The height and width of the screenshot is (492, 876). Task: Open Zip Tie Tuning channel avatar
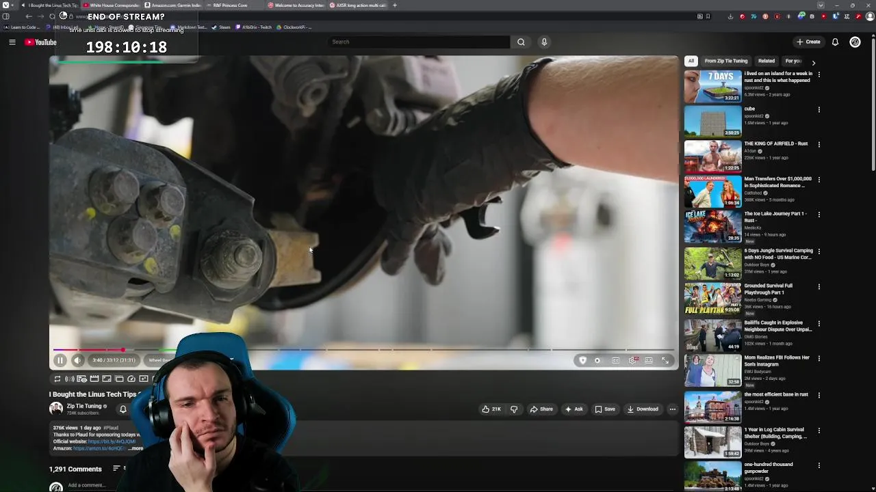[x=56, y=409]
